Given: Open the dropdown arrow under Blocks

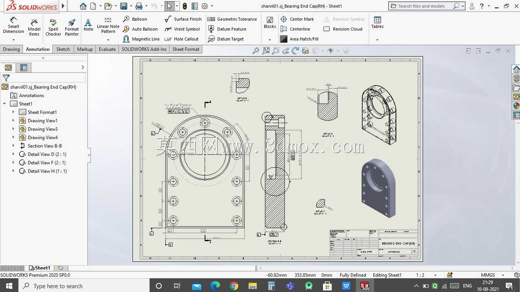Looking at the screenshot, I should (x=270, y=40).
